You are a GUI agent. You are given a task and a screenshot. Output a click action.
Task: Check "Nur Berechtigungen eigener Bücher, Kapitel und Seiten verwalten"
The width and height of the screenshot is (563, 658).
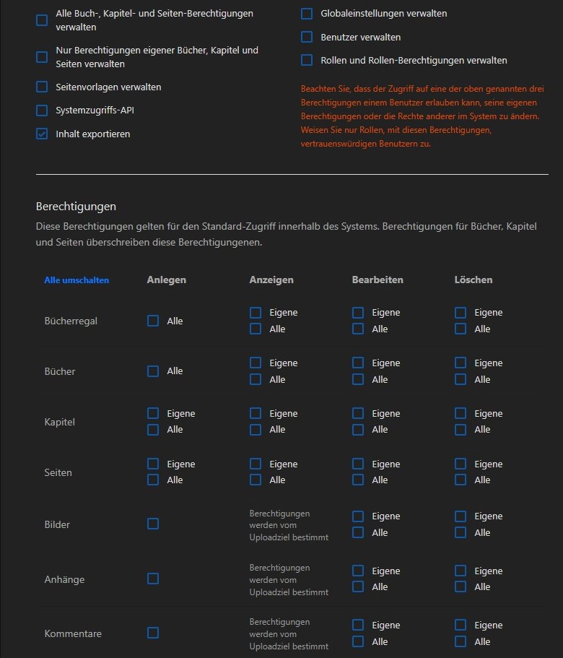pos(42,57)
